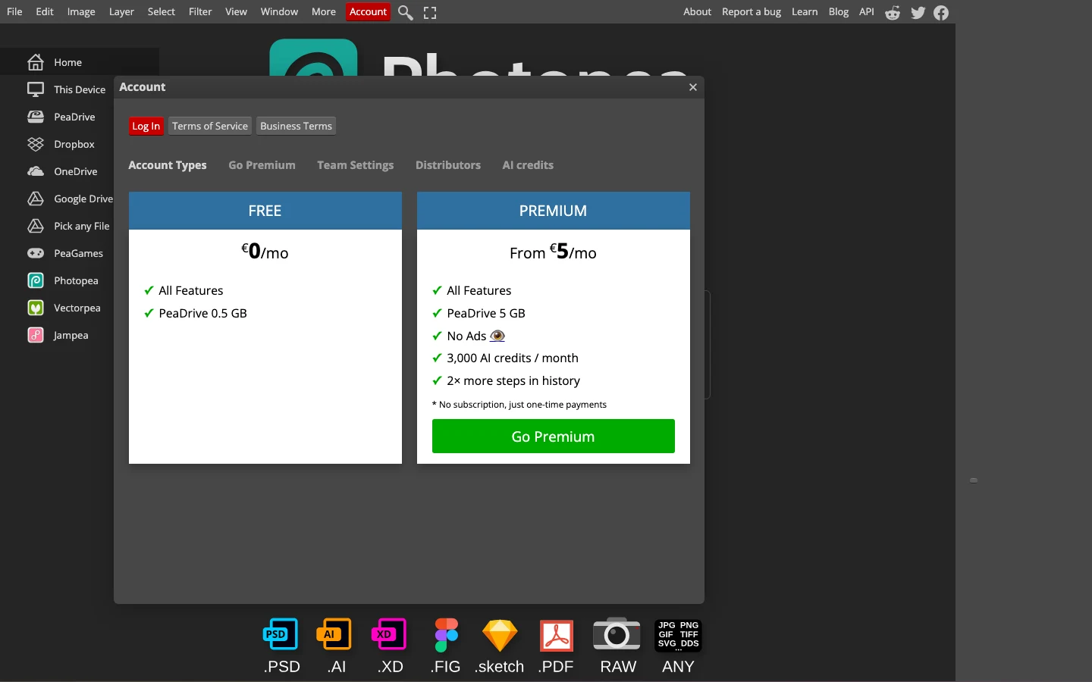Close the Account dialog

click(x=692, y=87)
